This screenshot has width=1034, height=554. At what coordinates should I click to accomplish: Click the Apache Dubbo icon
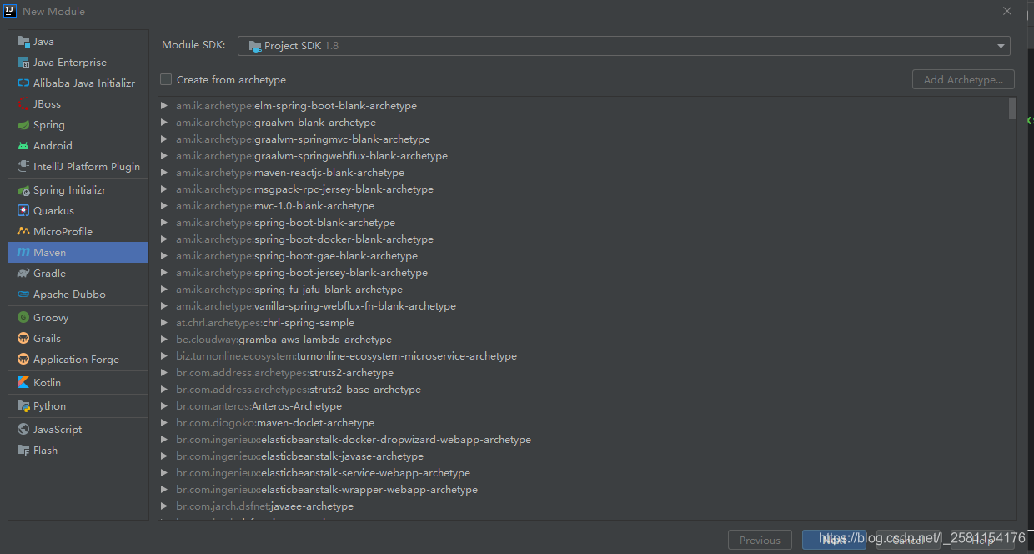23,294
